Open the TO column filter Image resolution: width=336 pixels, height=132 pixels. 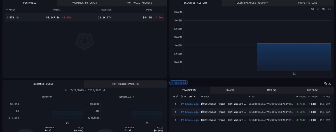(250, 97)
